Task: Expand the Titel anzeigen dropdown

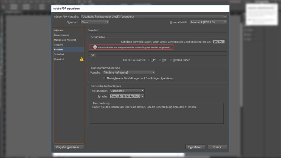Action: (127, 91)
